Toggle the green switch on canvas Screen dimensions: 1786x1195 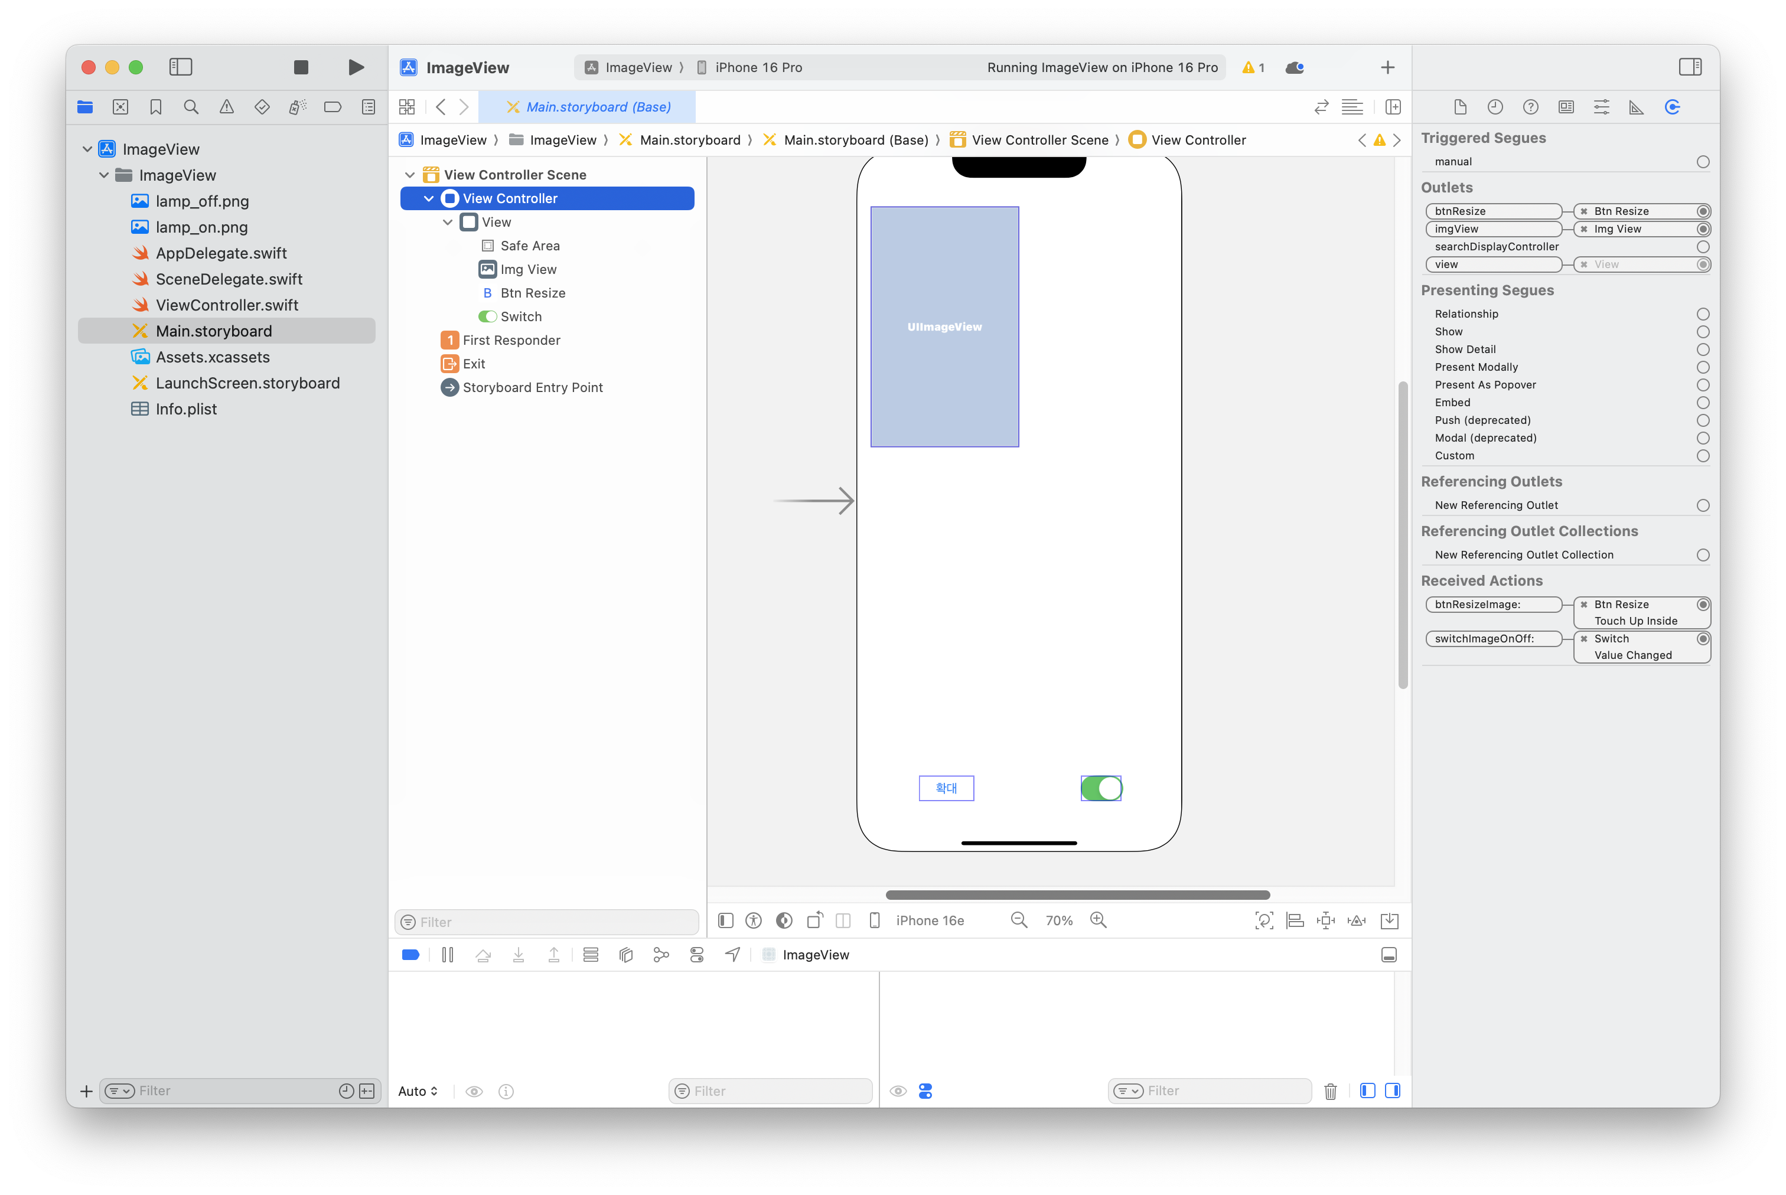click(1101, 788)
